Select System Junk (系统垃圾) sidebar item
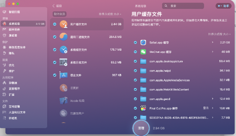 click(23, 23)
